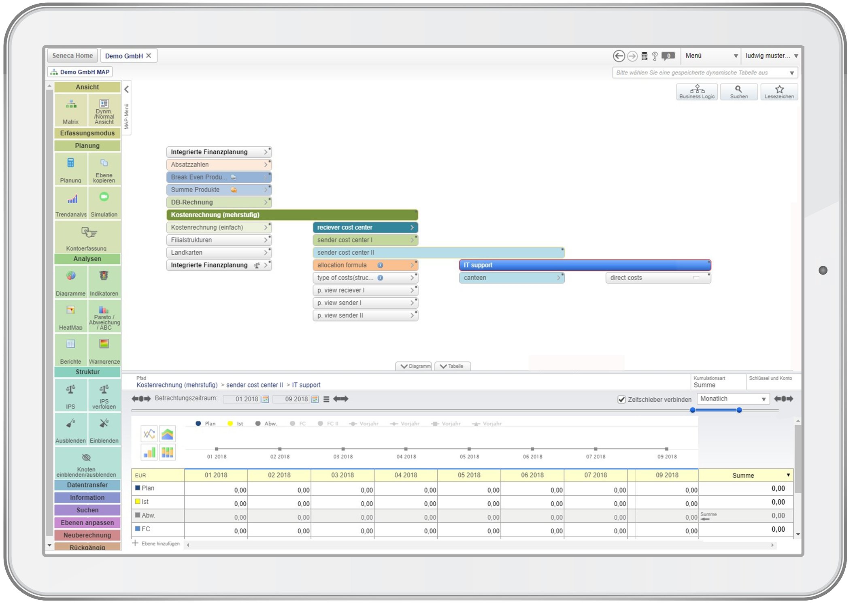
Task: Click the right time slider handle
Action: point(739,410)
